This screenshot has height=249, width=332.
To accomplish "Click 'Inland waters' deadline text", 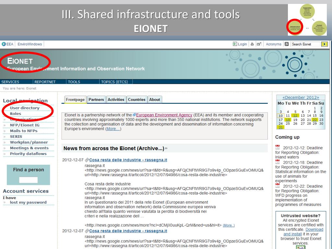I will 287,157.
